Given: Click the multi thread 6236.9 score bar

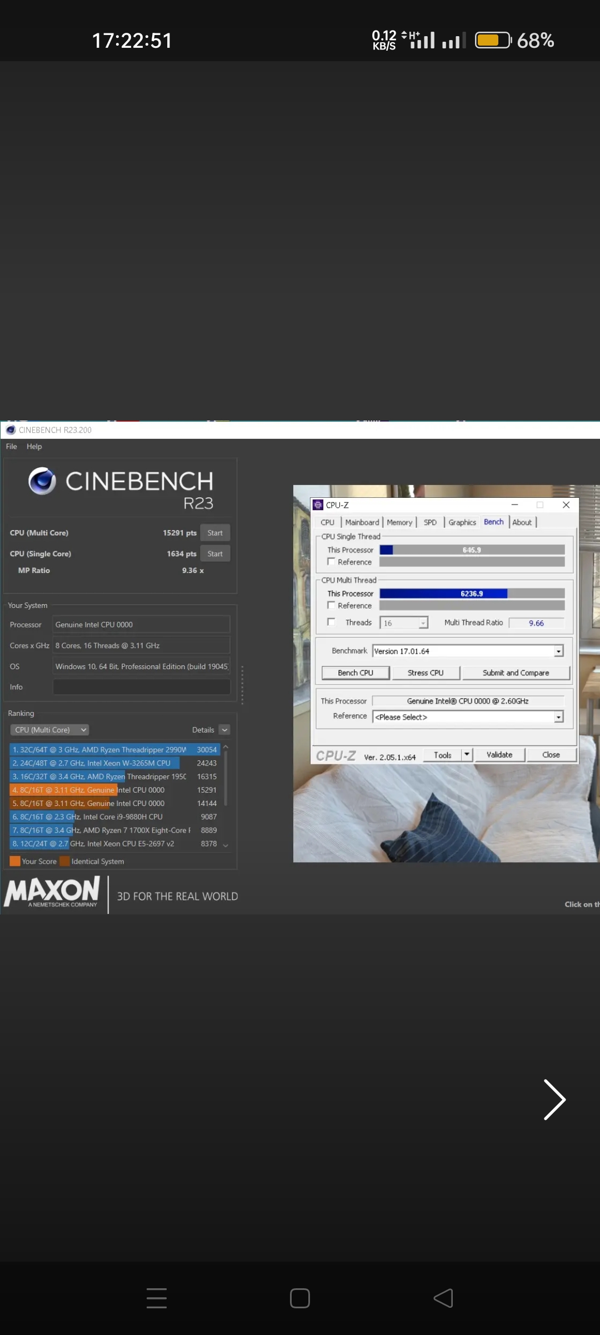Looking at the screenshot, I should (472, 594).
